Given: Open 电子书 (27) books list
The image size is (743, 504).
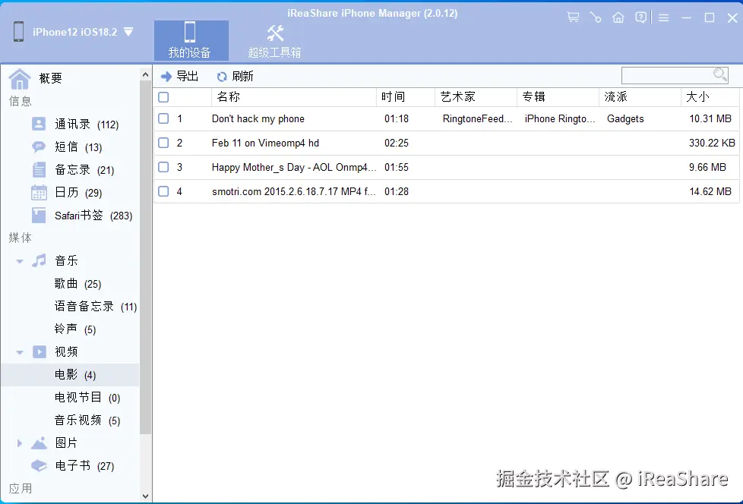Looking at the screenshot, I should click(84, 465).
